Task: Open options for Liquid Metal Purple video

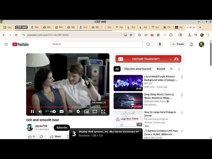Action: click(182, 77)
